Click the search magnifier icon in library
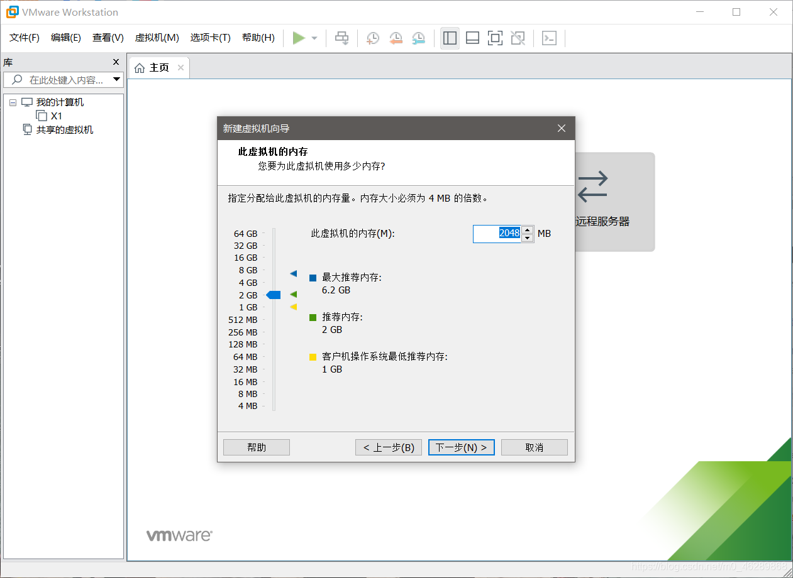The width and height of the screenshot is (793, 578). coord(17,80)
